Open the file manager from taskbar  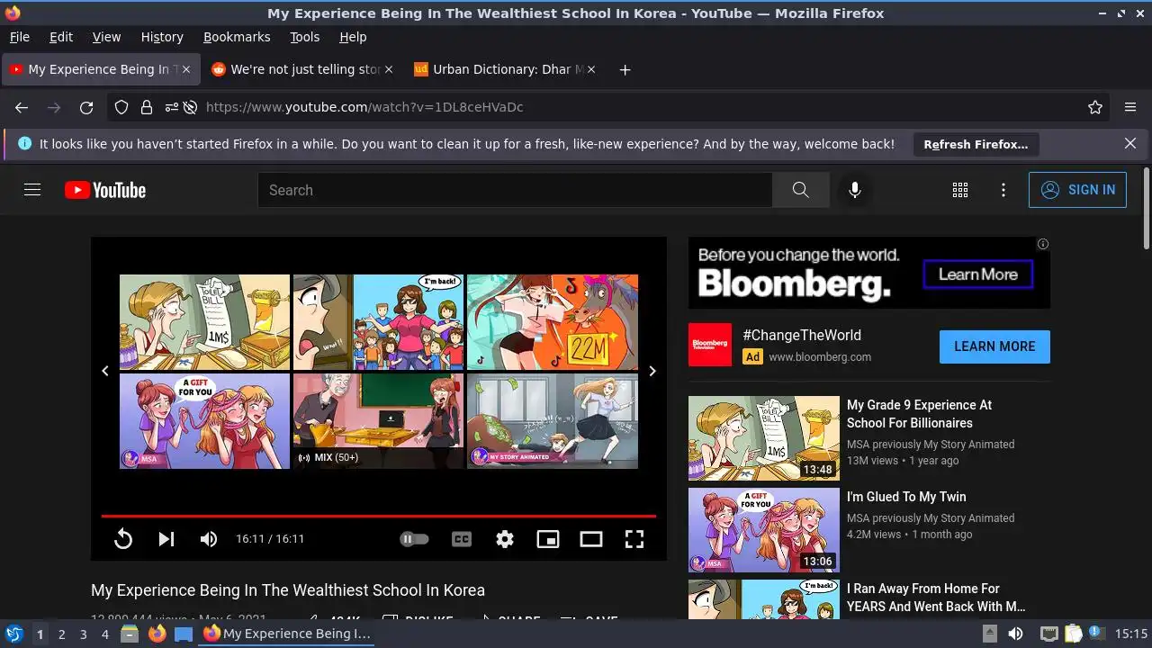coord(130,634)
